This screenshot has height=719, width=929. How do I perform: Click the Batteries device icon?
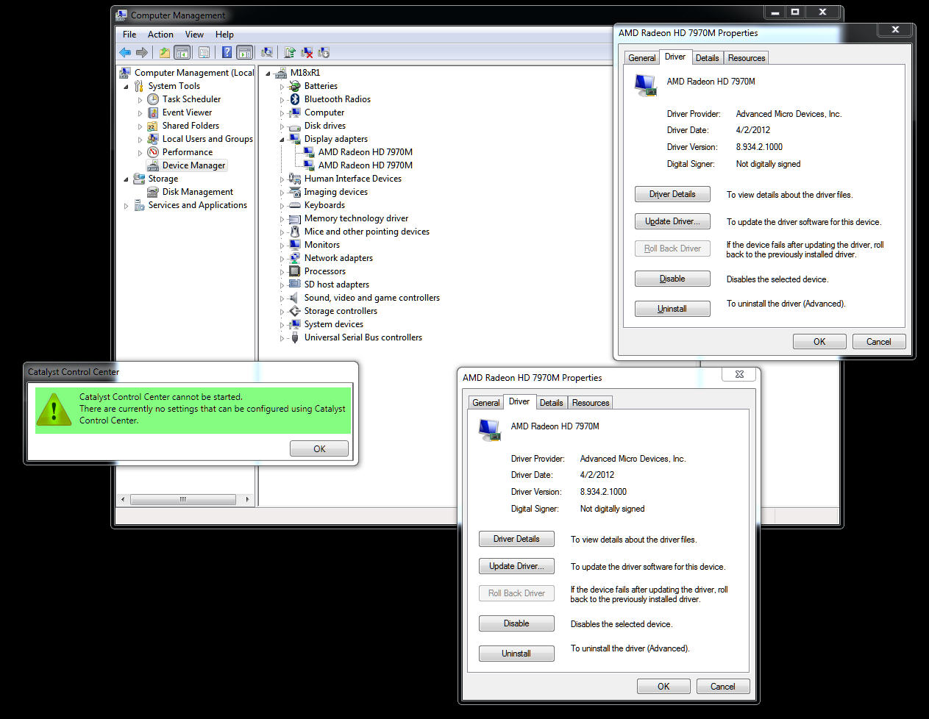tap(295, 86)
